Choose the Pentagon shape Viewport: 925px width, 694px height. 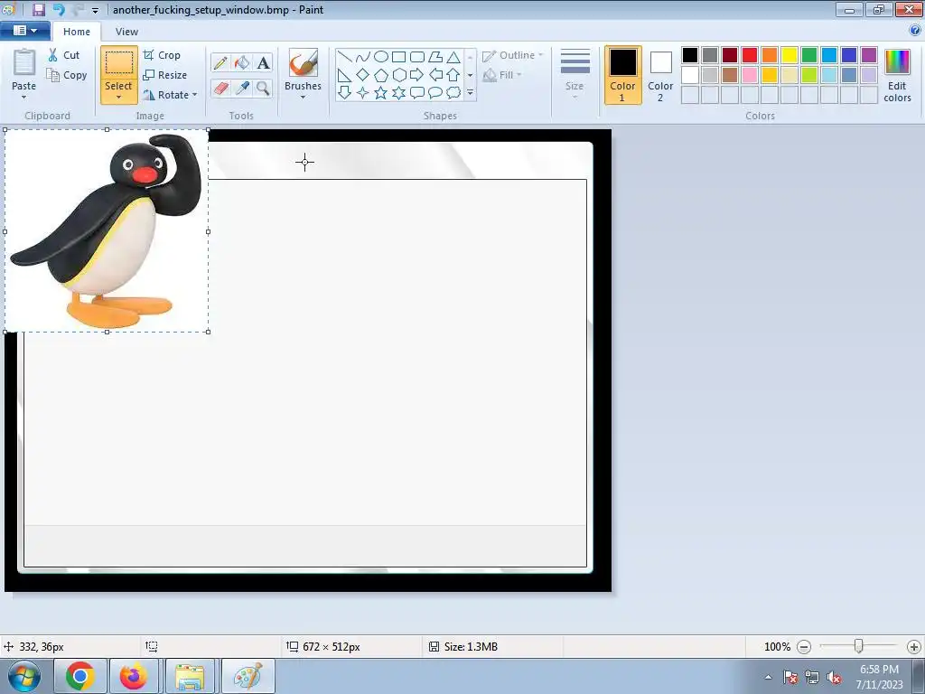pyautogui.click(x=381, y=75)
